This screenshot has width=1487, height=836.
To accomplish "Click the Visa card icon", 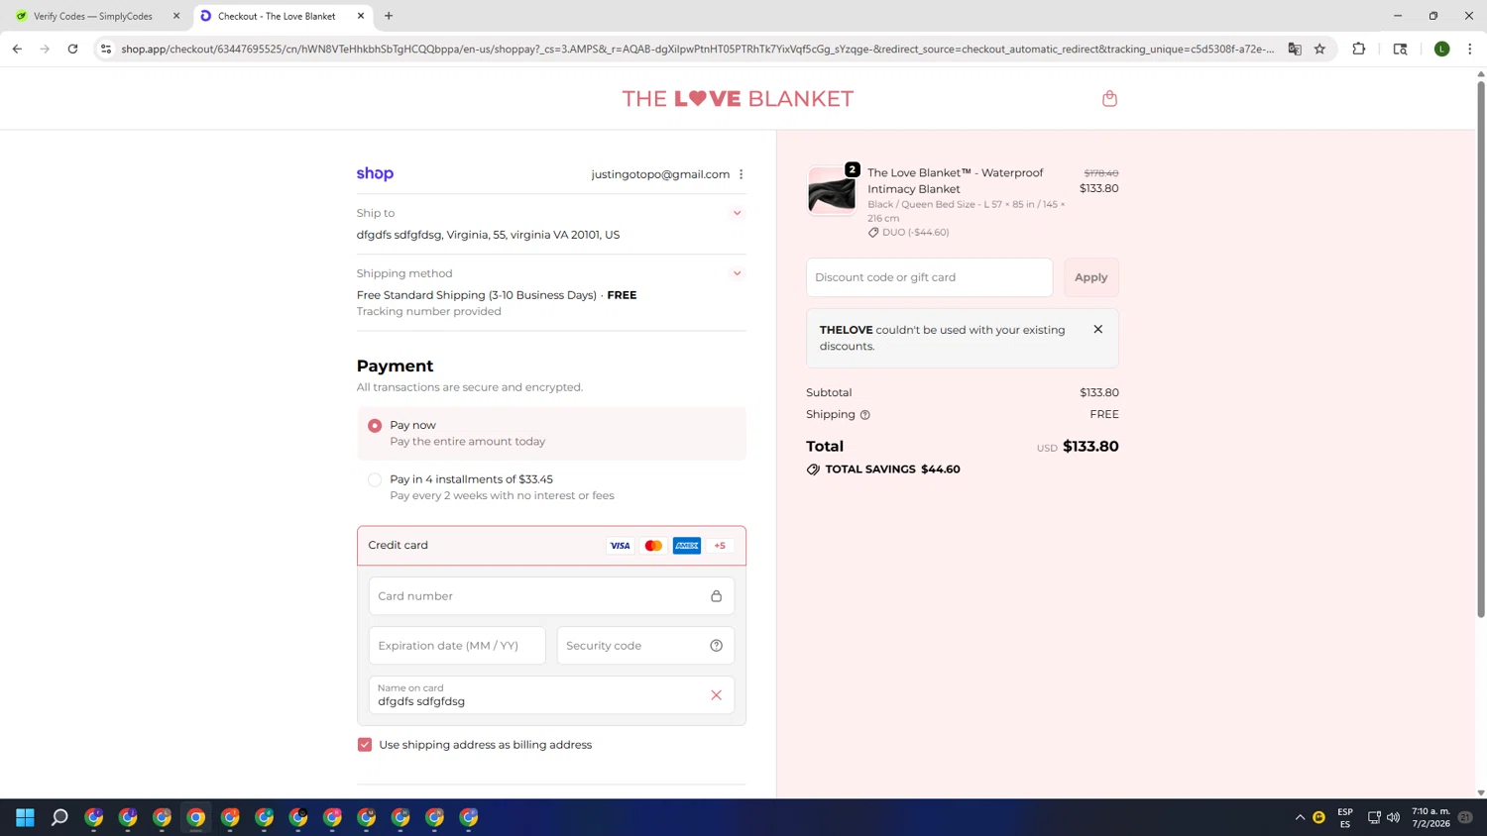I will pyautogui.click(x=620, y=546).
